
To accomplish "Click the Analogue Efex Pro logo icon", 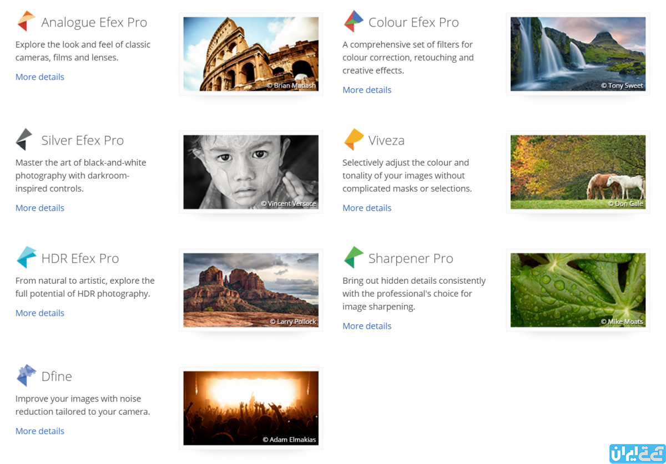I will click(26, 22).
